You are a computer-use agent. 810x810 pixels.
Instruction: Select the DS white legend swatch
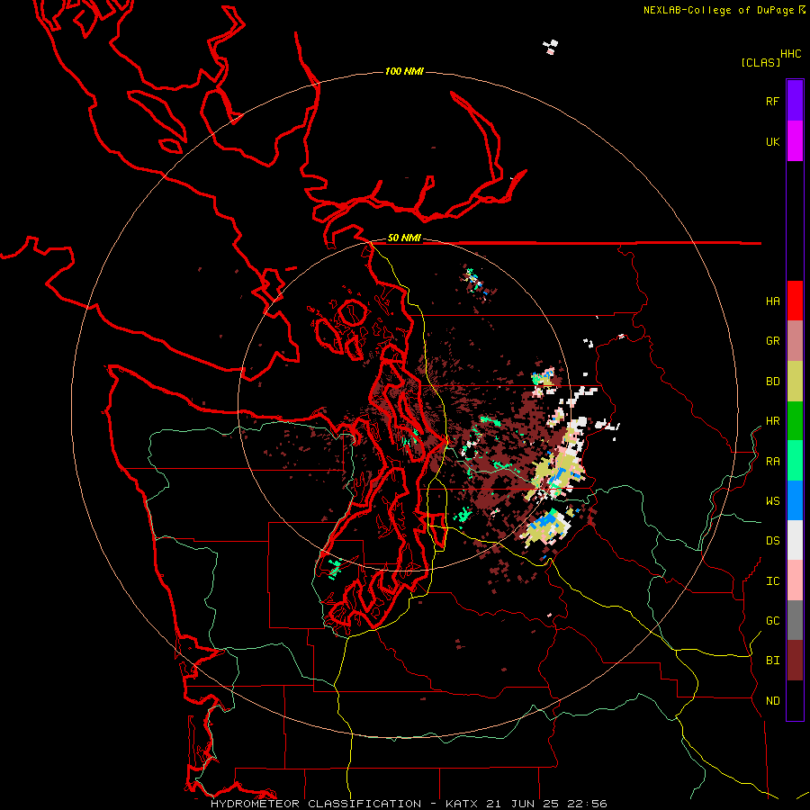(795, 540)
